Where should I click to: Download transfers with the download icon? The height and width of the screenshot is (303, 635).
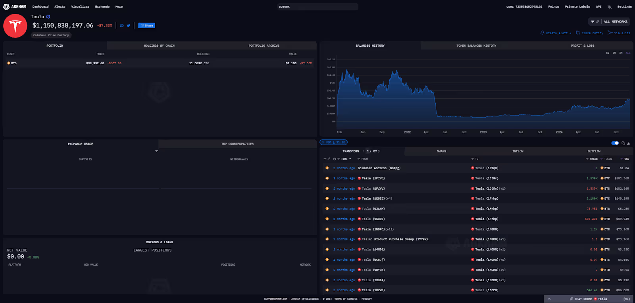coord(628,143)
